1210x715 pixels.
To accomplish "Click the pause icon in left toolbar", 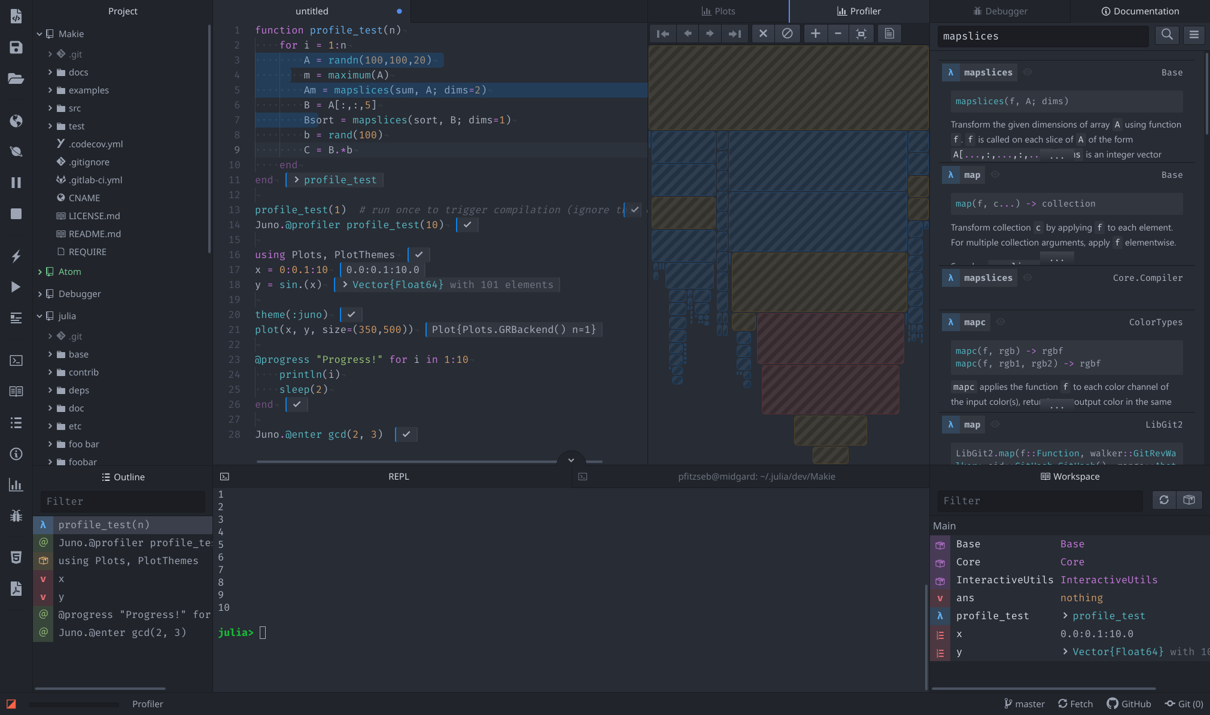I will click(16, 183).
